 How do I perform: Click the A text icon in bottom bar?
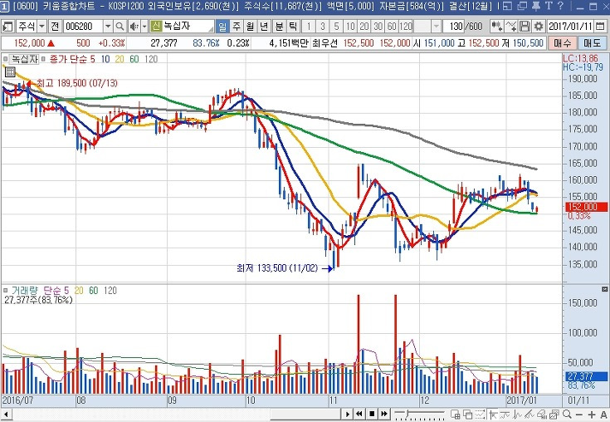point(604,415)
